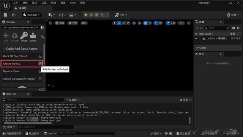Add Cesium SunSky to the level
The image size is (243, 137).
coord(40,64)
